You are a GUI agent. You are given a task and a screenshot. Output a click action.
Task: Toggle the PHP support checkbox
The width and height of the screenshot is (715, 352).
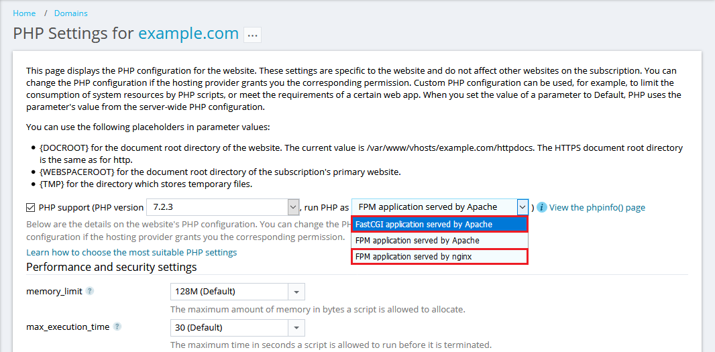tap(31, 207)
